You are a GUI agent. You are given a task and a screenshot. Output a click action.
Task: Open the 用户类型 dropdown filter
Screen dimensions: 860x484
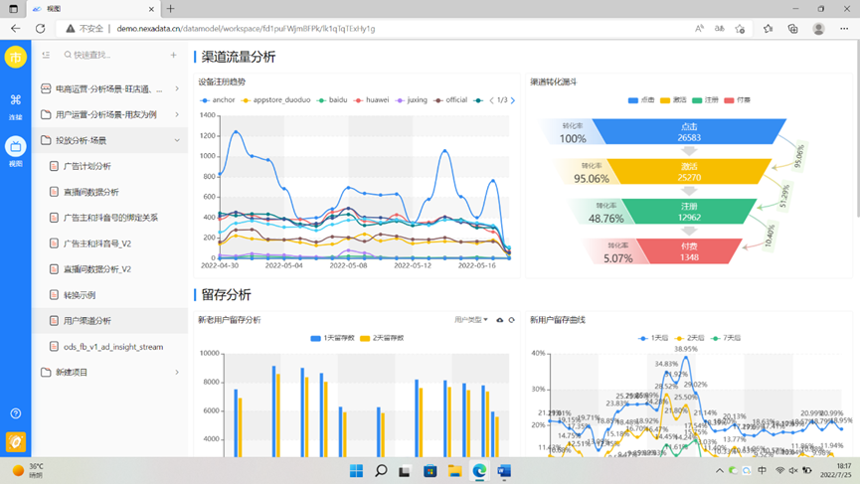(x=470, y=320)
